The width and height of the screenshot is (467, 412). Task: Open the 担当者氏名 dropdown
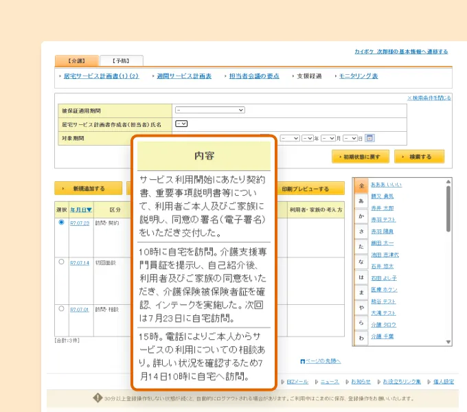pos(181,124)
